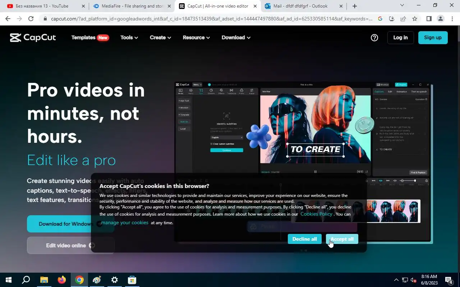Viewport: 460px width, 287px height.
Task: Bookmark this page with the star icon
Action: click(x=415, y=19)
